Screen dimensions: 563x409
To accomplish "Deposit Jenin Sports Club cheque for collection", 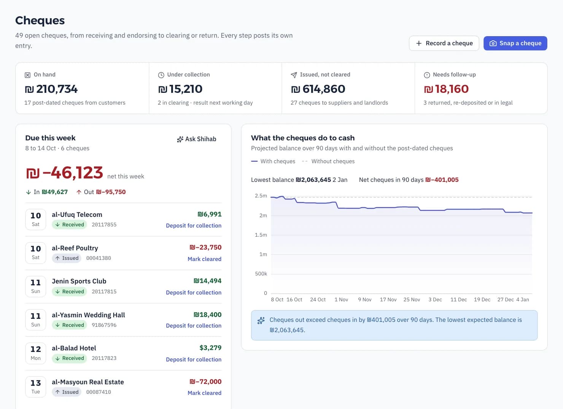I will click(194, 293).
